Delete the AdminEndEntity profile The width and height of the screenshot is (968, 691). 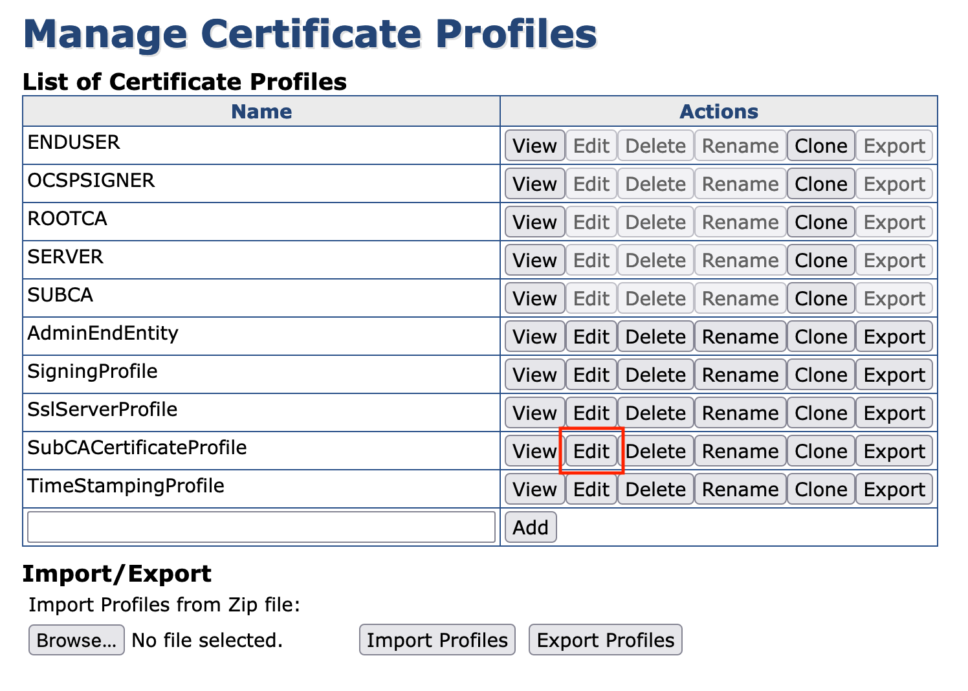tap(655, 336)
